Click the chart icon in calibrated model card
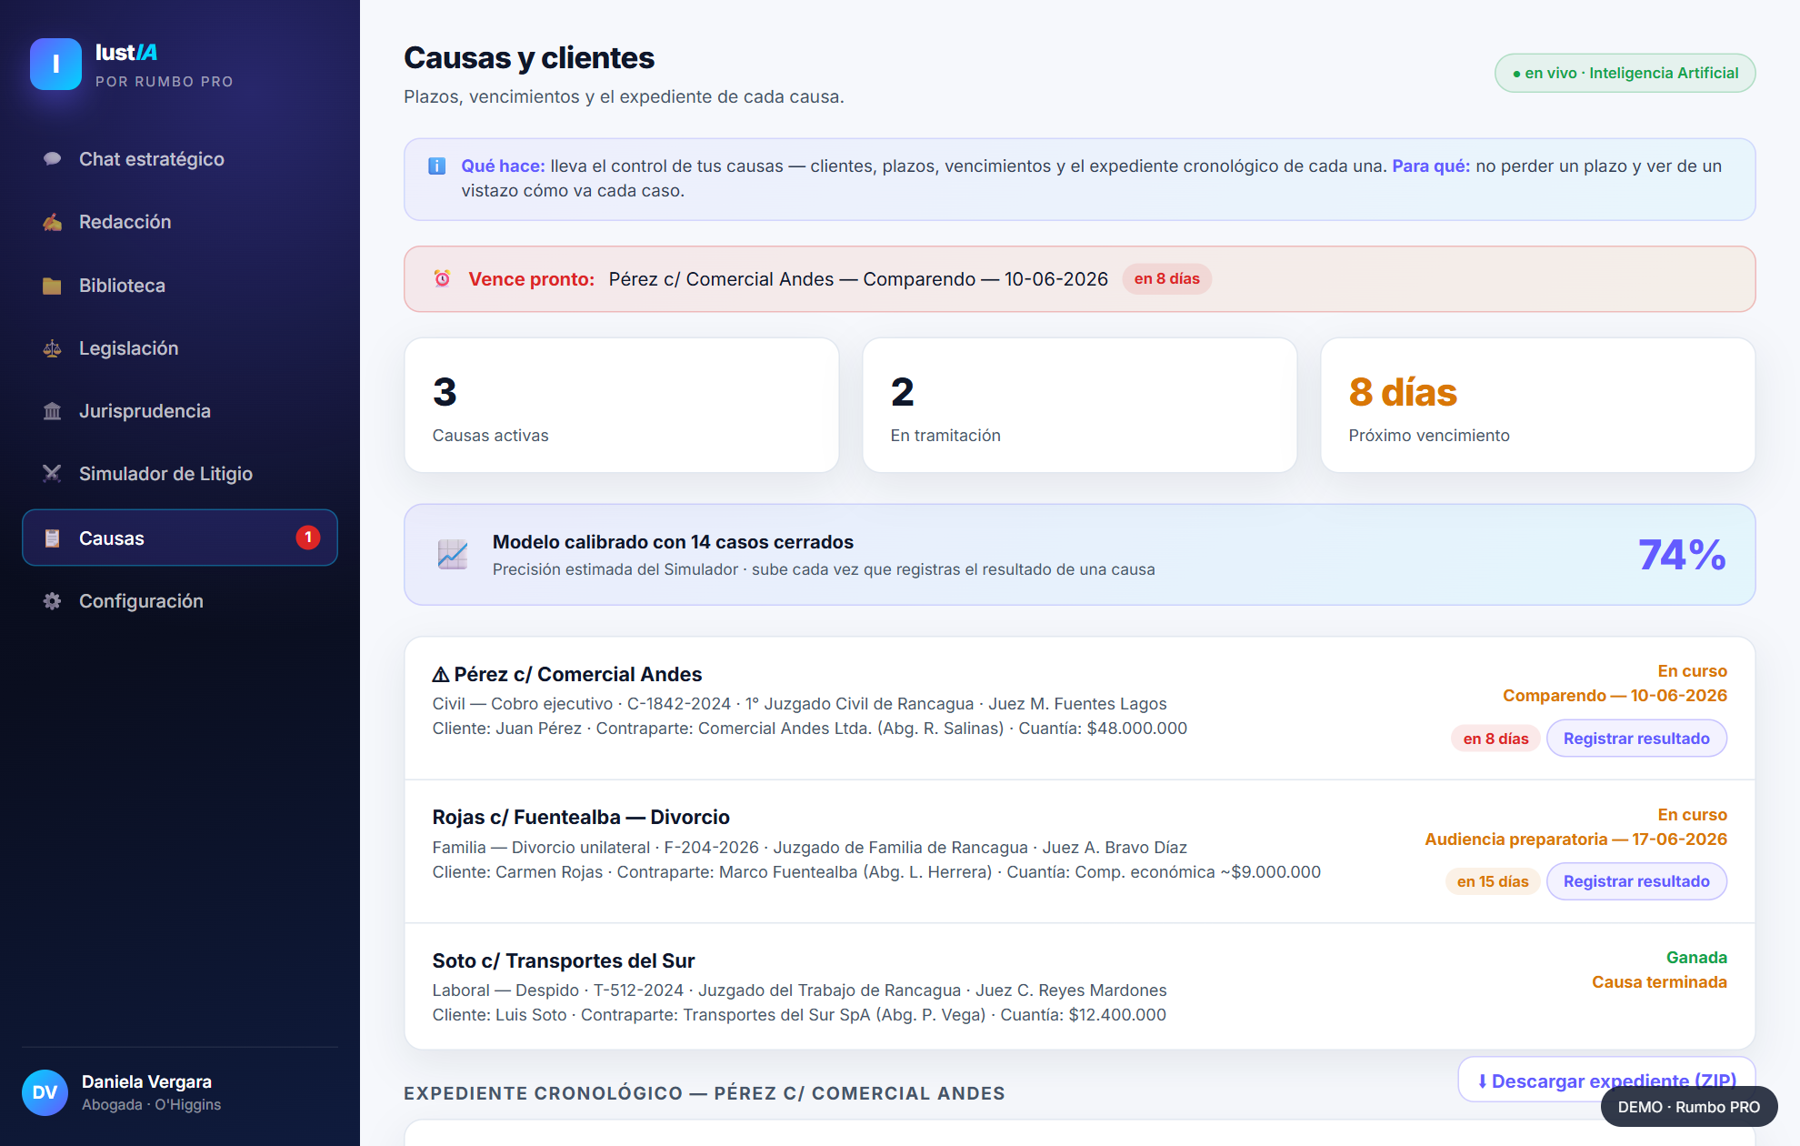The width and height of the screenshot is (1800, 1146). tap(452, 554)
